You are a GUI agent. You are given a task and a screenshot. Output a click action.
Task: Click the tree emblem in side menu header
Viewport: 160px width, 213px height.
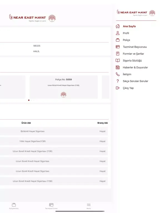point(152,13)
